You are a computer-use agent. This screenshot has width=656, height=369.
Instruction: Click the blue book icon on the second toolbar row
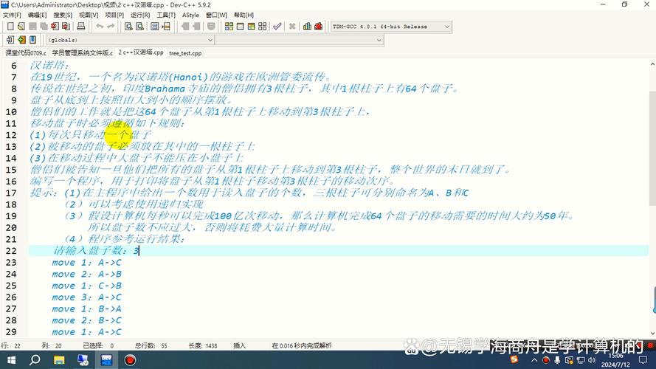click(32, 40)
